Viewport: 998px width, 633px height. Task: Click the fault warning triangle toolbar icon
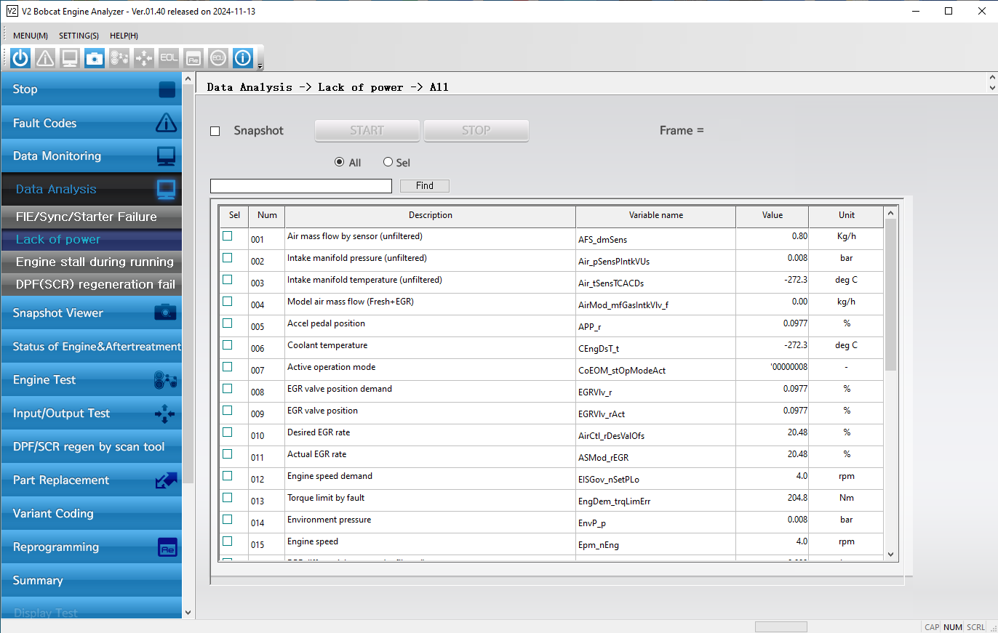click(45, 58)
